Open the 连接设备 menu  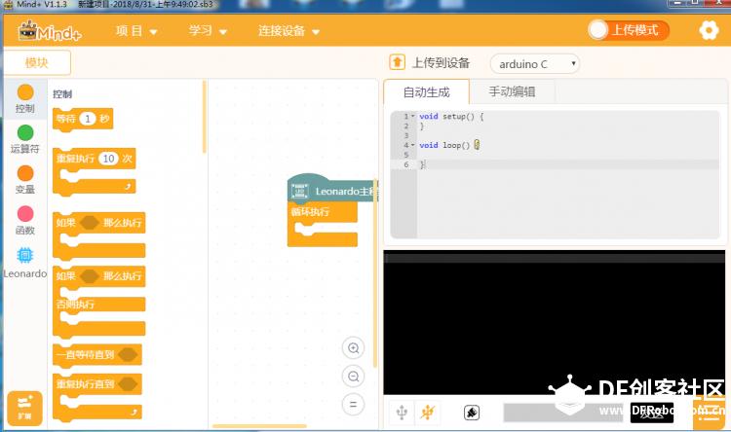289,31
